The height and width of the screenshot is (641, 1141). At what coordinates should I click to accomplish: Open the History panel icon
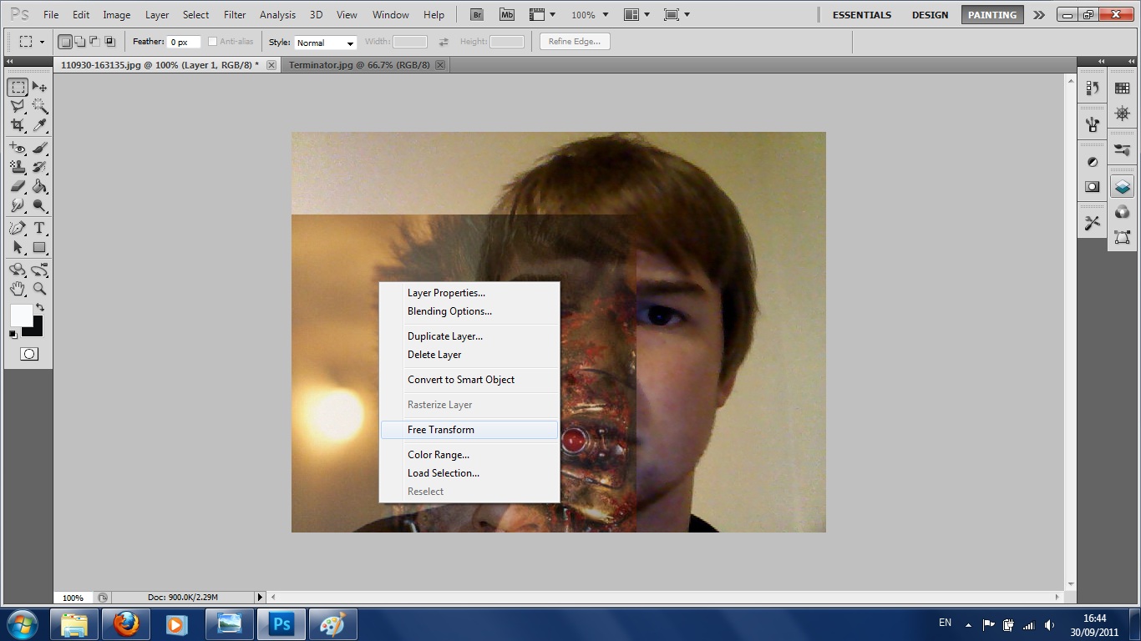click(1093, 88)
